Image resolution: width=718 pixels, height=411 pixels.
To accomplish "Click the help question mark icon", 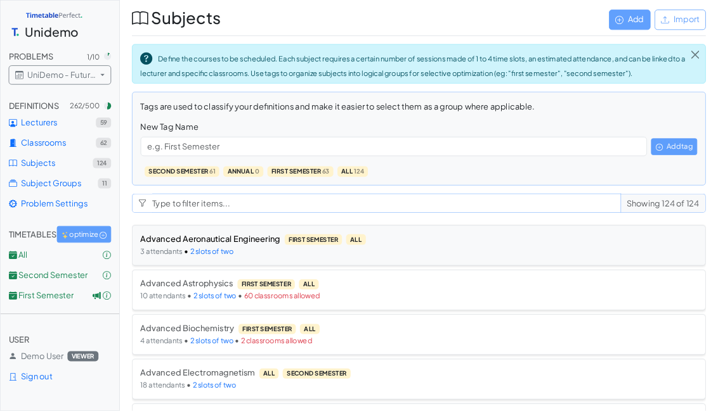I will (146, 58).
